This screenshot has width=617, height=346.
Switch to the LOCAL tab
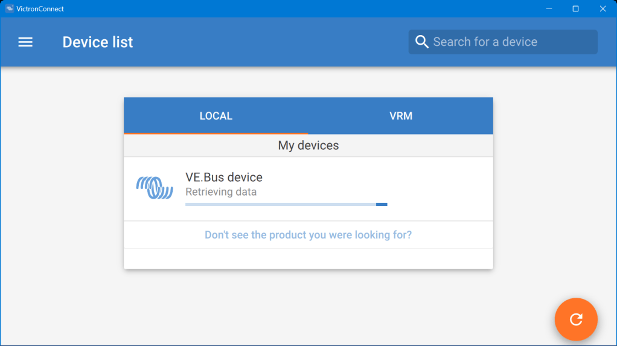(216, 116)
